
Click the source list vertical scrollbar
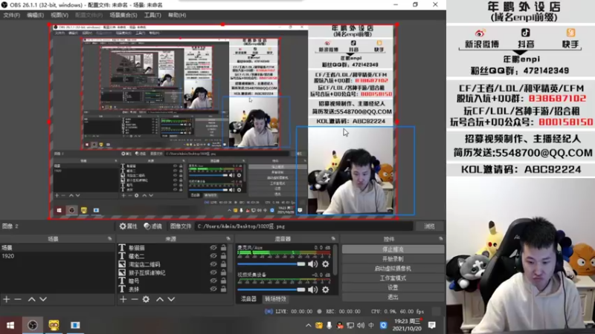click(230, 260)
